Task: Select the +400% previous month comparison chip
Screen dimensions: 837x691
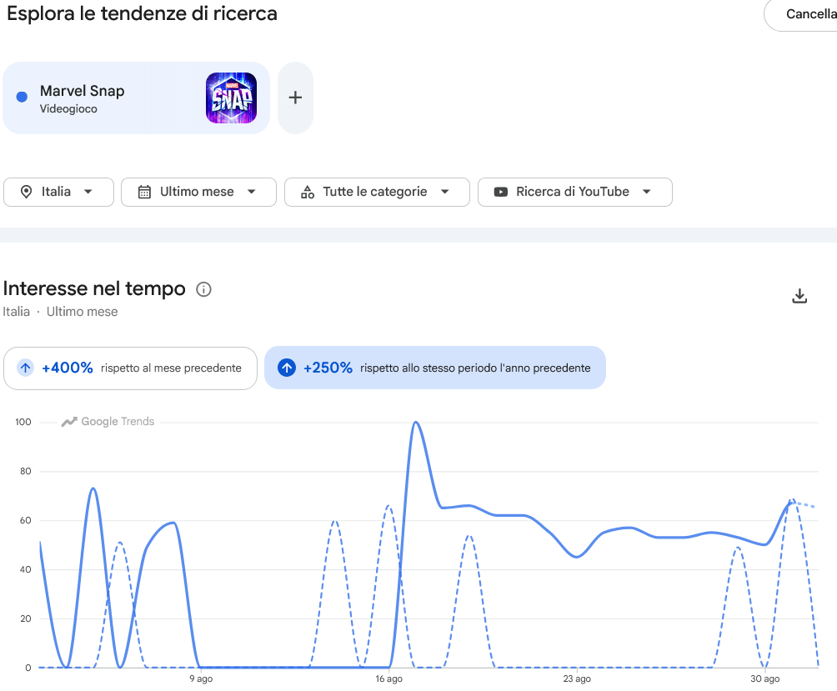Action: pyautogui.click(x=130, y=368)
